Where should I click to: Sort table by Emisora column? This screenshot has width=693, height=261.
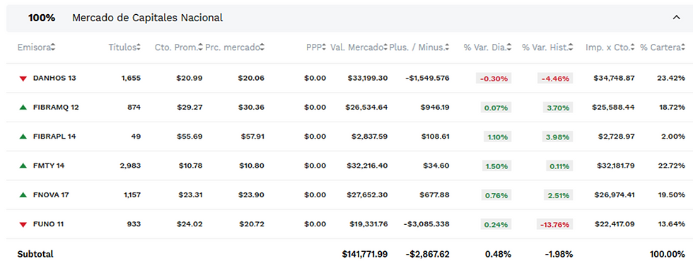pyautogui.click(x=37, y=47)
